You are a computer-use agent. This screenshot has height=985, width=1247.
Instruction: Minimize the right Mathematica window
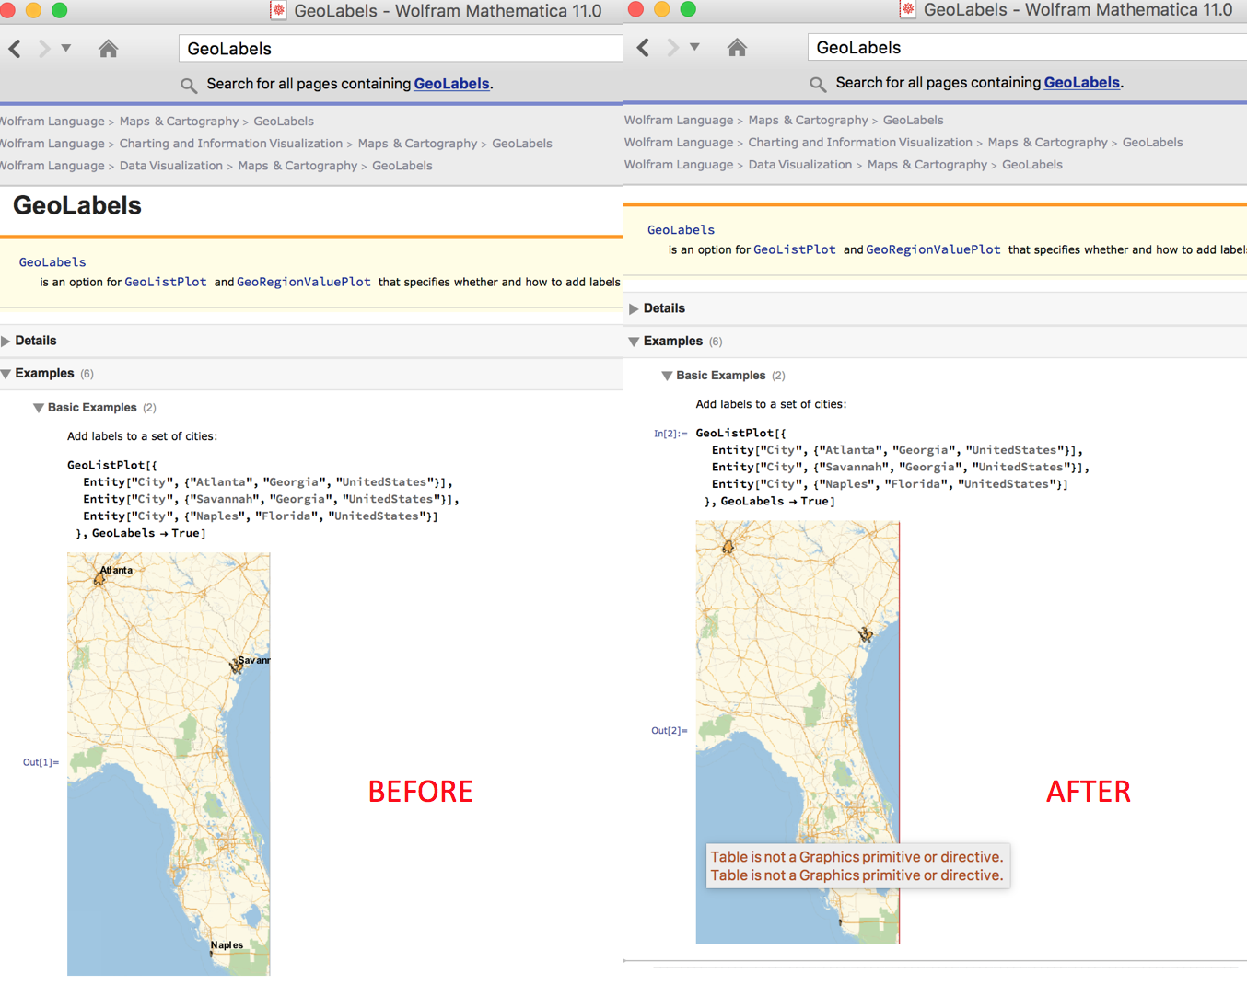661,9
